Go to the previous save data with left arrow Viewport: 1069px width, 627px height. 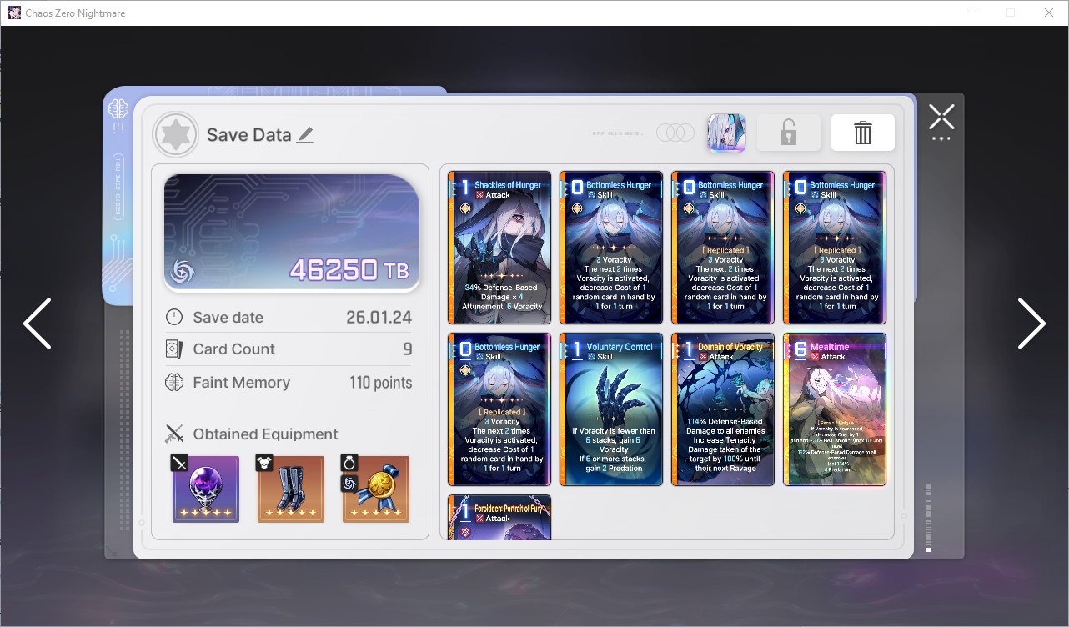(x=38, y=324)
